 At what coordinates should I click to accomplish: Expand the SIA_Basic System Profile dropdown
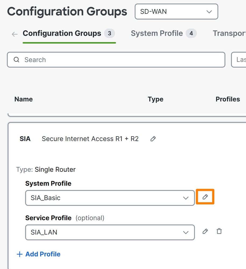(186, 198)
